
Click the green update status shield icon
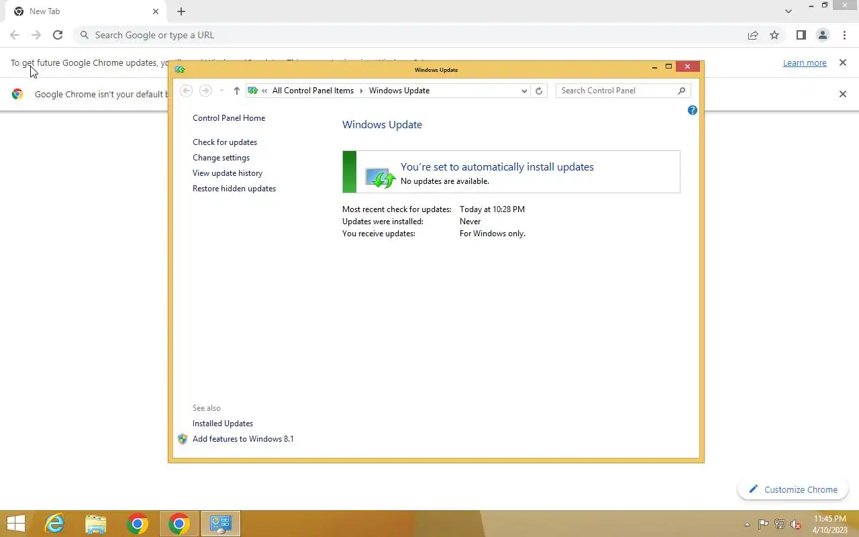pyautogui.click(x=380, y=177)
